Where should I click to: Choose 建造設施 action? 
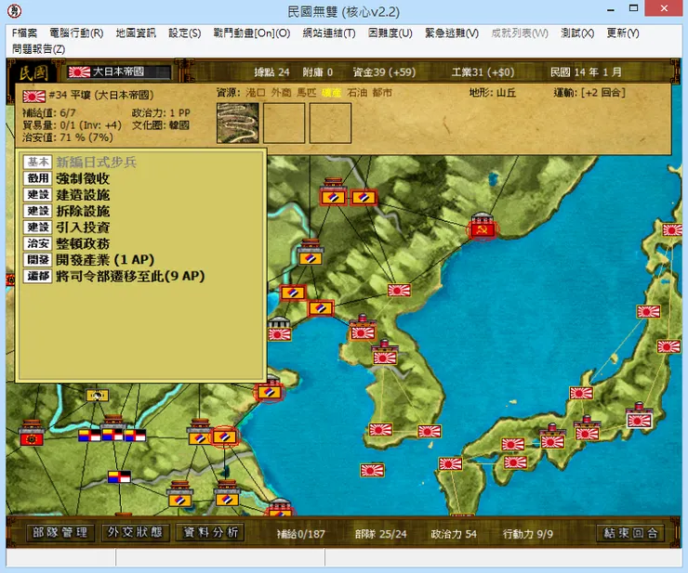[x=83, y=195]
